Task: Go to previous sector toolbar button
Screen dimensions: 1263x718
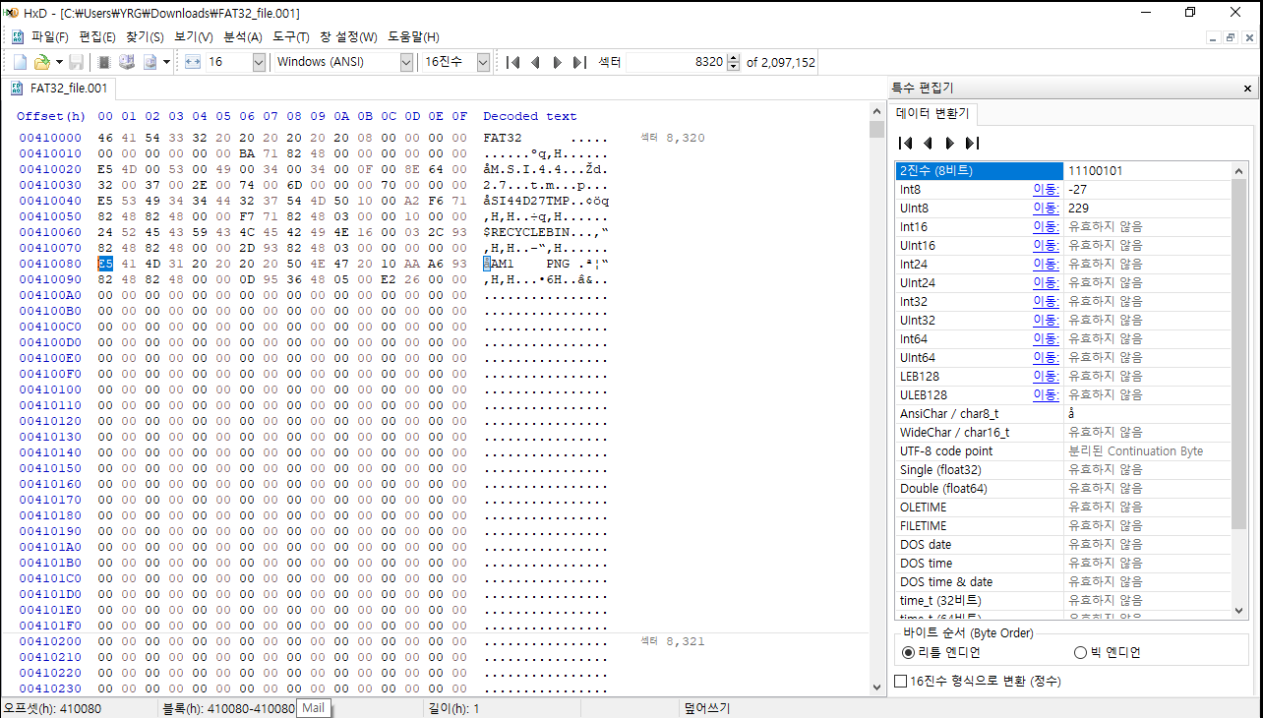Action: [535, 62]
